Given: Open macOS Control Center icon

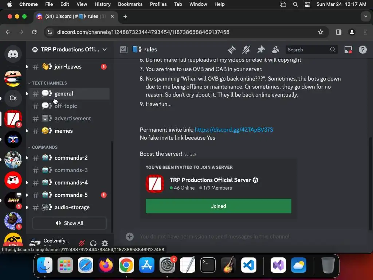Looking at the screenshot, I should tap(307, 4).
